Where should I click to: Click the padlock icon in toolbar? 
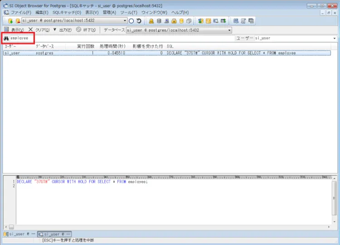pyautogui.click(x=174, y=21)
